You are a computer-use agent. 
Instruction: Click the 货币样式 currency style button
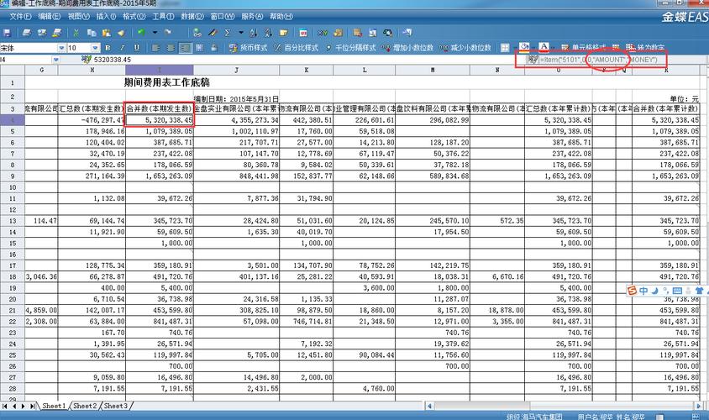click(249, 48)
